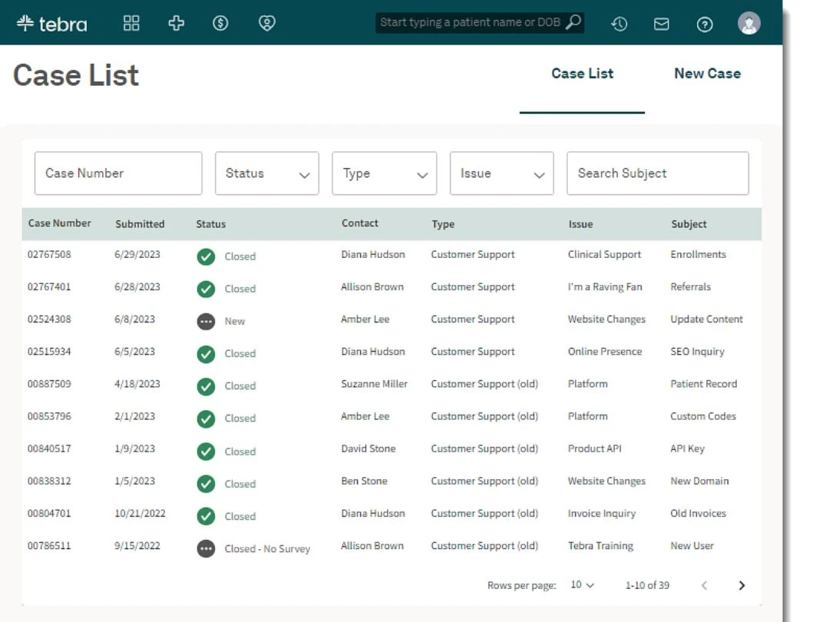829x622 pixels.
Task: Open the dashboard grid icon
Action: [131, 23]
